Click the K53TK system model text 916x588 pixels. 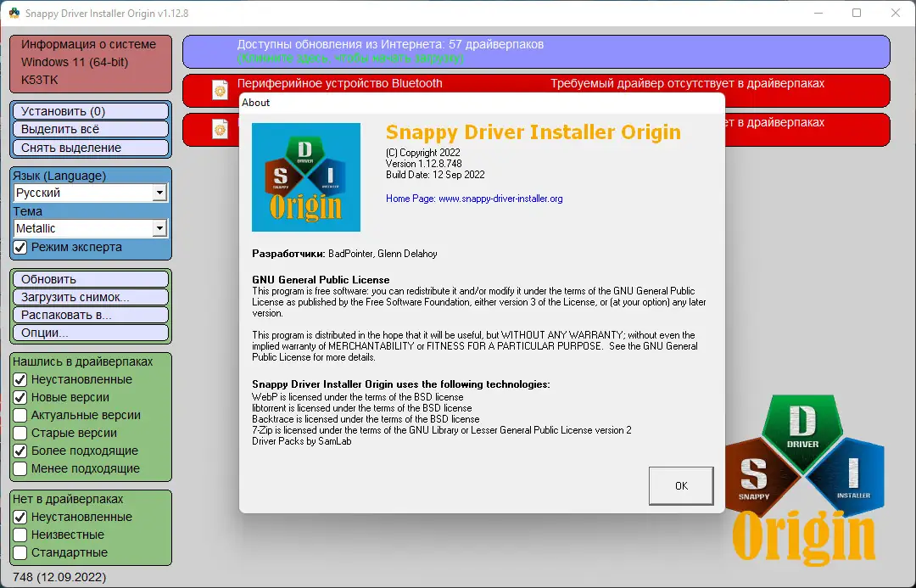(40, 80)
